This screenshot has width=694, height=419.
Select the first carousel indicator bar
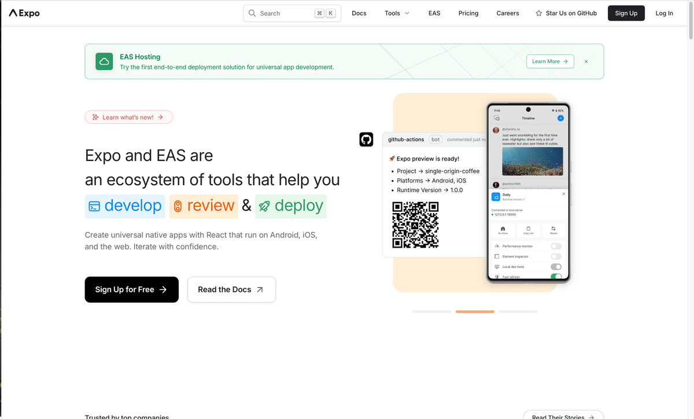pos(431,311)
